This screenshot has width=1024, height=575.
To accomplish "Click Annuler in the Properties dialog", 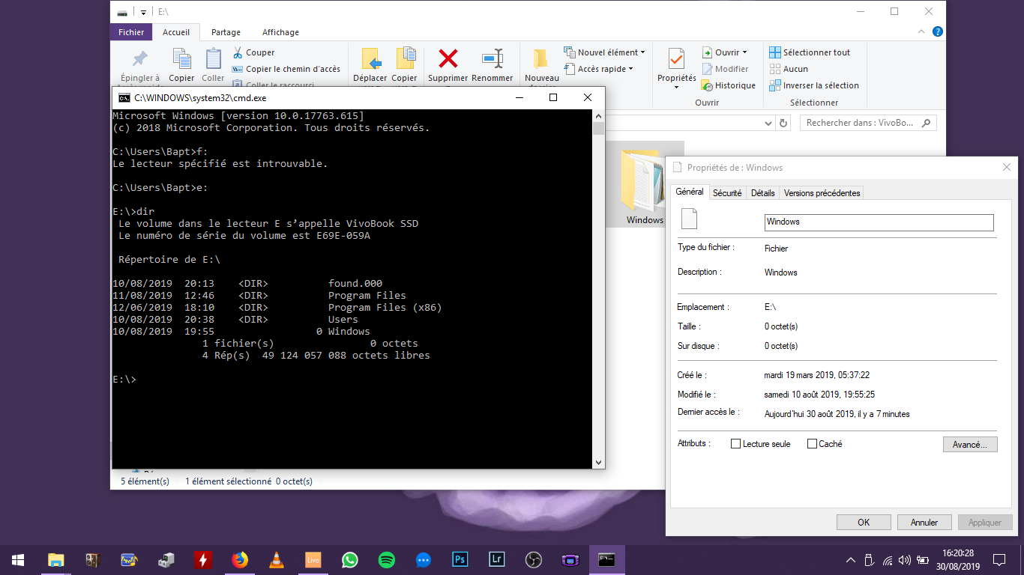I will tap(924, 523).
